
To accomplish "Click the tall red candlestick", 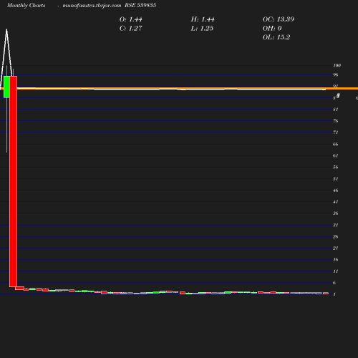I will click(x=13, y=181).
